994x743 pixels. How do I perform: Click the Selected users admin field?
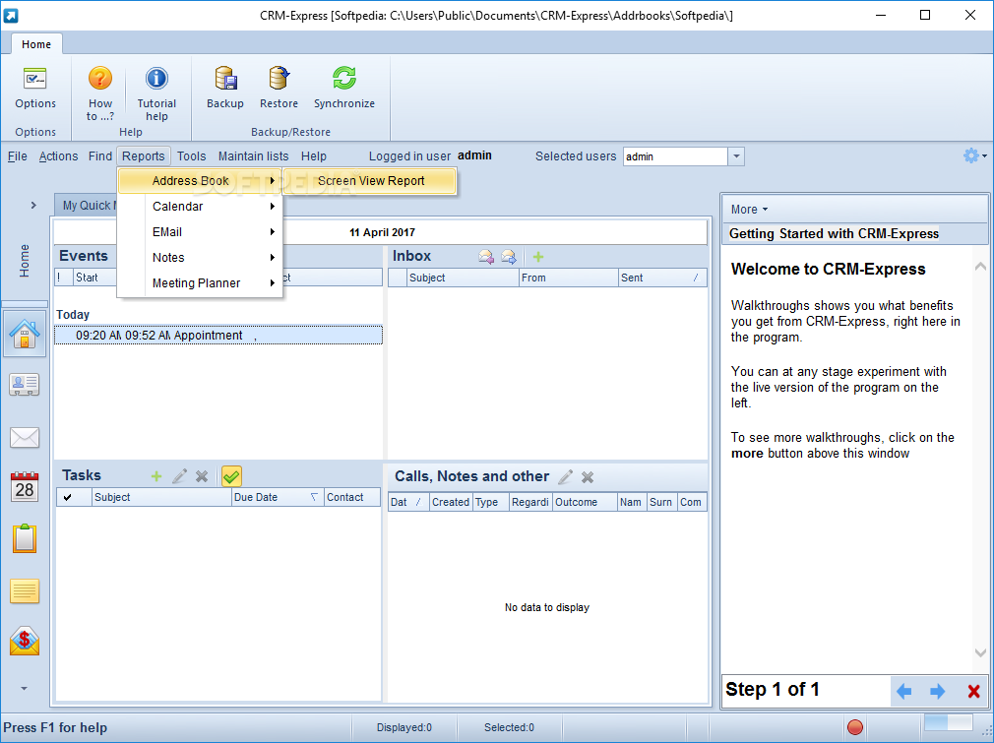coord(675,156)
